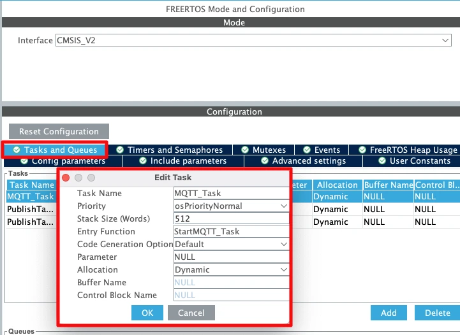Click green check icon beside Timers and Semaphores
The width and height of the screenshot is (460, 335).
tap(120, 150)
